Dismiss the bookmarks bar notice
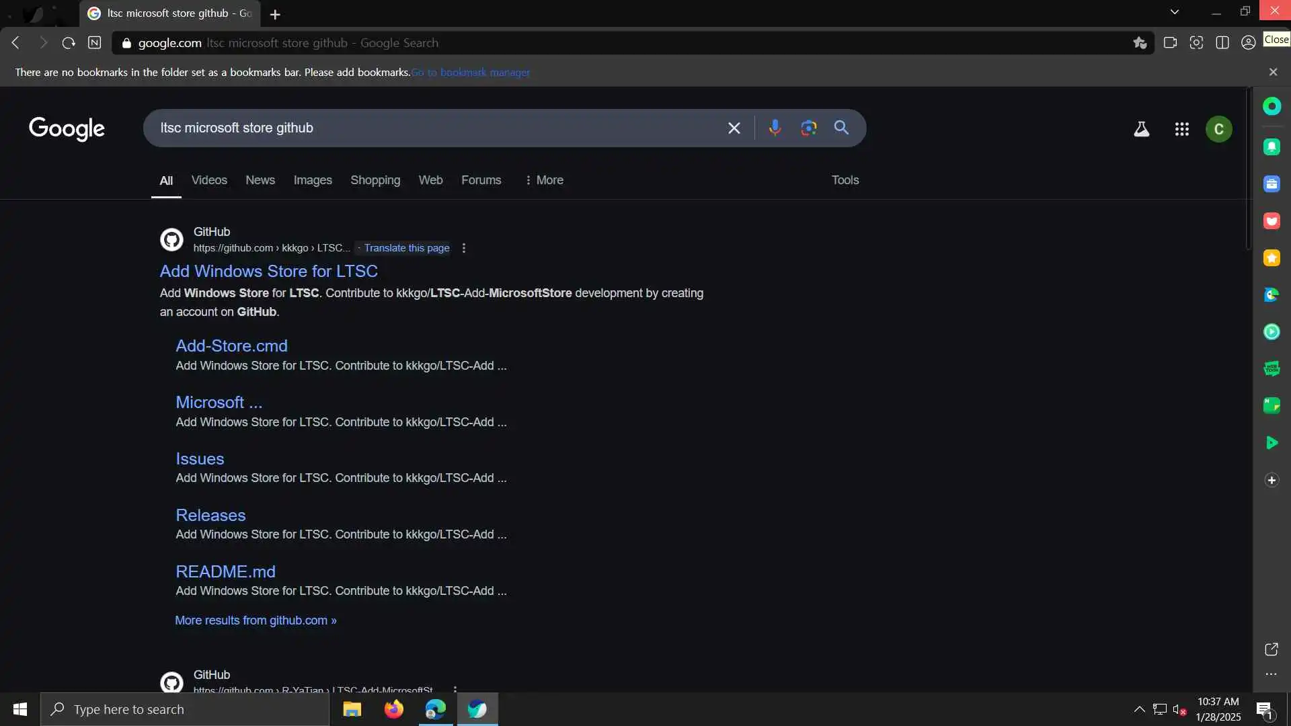Viewport: 1291px width, 726px height. (x=1272, y=72)
